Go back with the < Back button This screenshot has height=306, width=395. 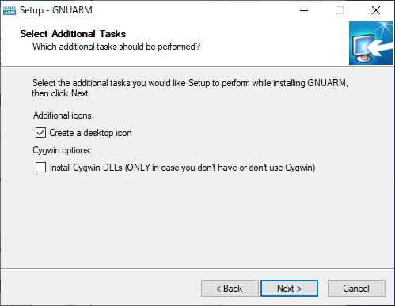point(230,289)
